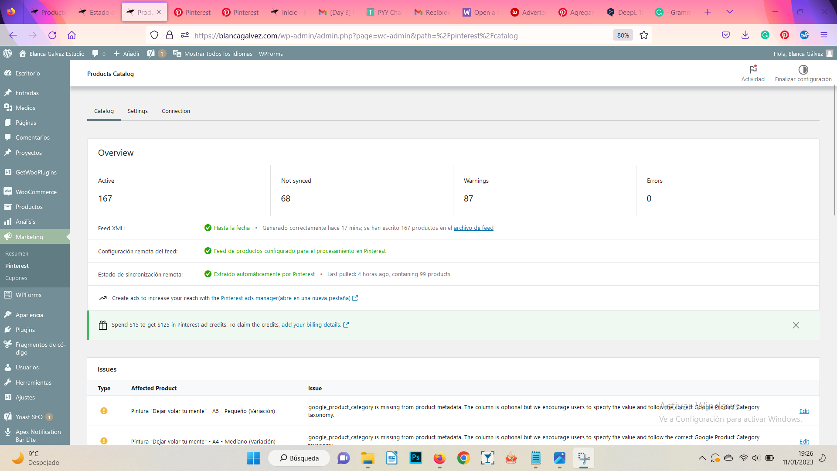The width and height of the screenshot is (837, 471).
Task: Click the warning icon for A5 Pequeño row
Action: pos(104,411)
